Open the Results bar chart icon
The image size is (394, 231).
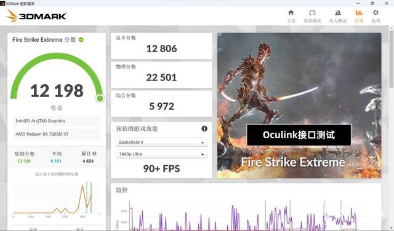click(x=359, y=13)
